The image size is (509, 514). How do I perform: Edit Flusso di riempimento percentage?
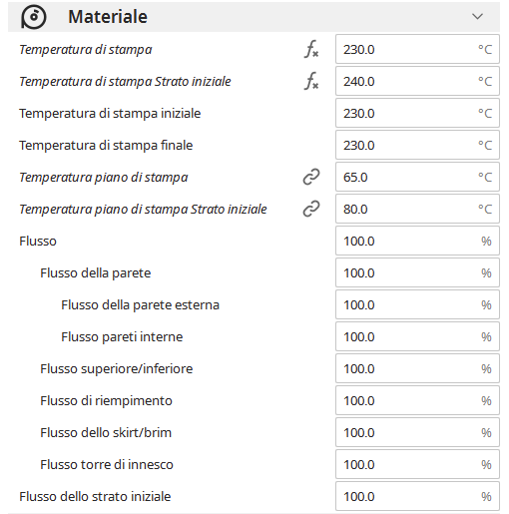(x=417, y=400)
